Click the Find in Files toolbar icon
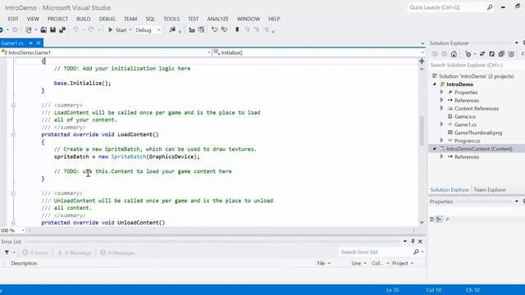 coord(172,30)
